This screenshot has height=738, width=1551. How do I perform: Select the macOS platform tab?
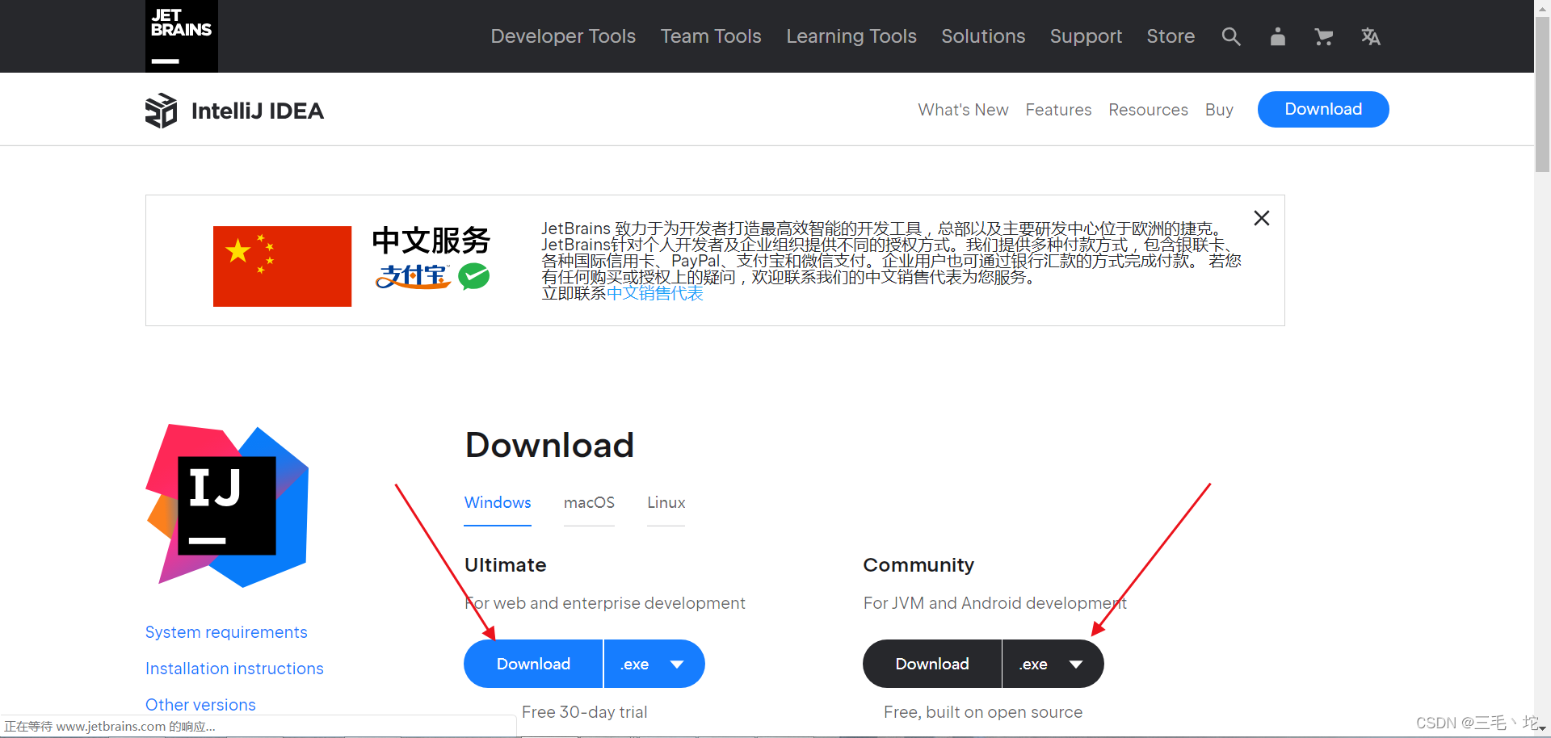[x=589, y=502]
